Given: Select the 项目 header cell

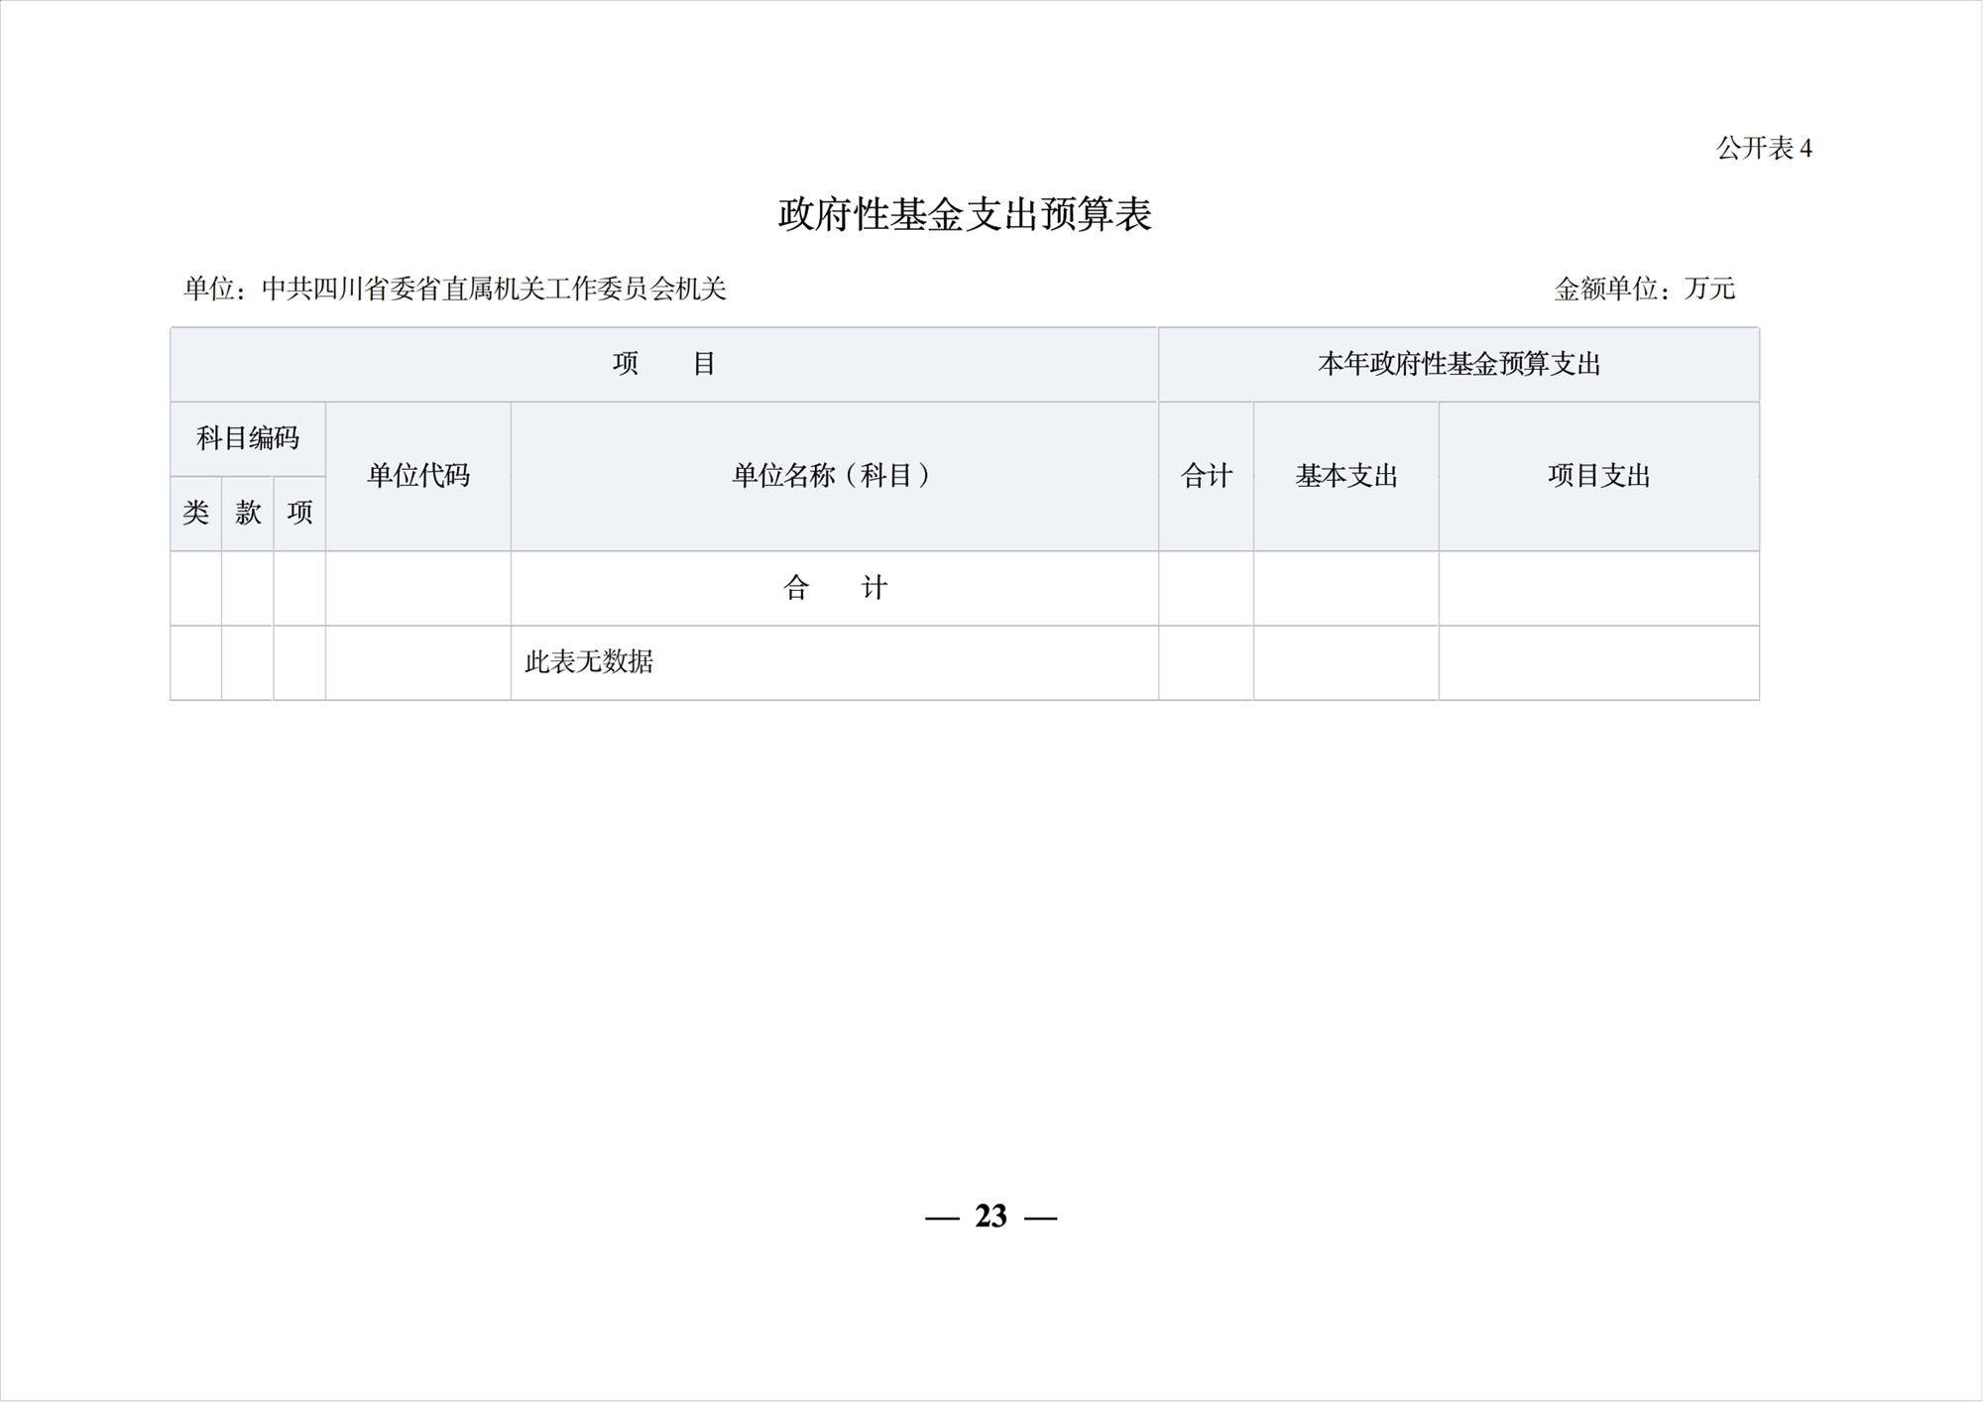Looking at the screenshot, I should [x=663, y=364].
